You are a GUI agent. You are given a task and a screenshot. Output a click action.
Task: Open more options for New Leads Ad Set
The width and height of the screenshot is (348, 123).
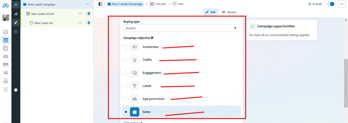80,14
